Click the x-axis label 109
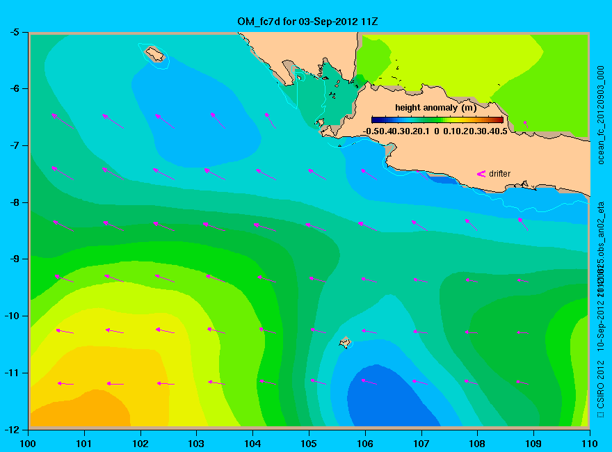 pyautogui.click(x=533, y=444)
